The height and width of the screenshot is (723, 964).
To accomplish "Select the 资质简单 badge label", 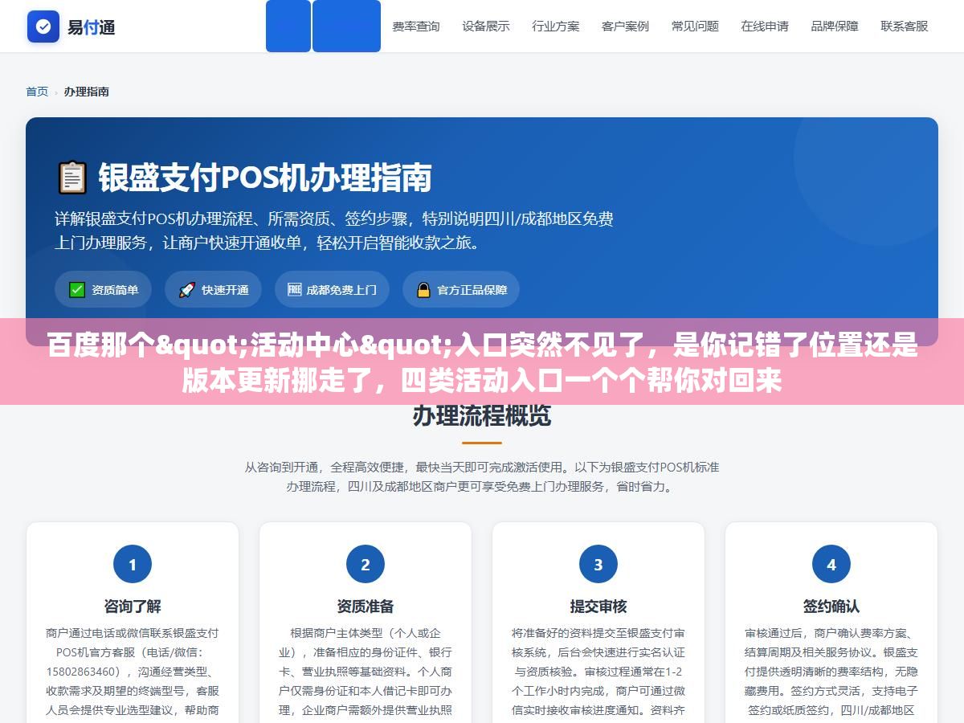I will pyautogui.click(x=115, y=290).
